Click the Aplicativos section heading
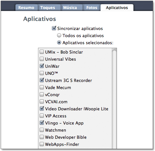The image size is (155, 151). pos(40,19)
